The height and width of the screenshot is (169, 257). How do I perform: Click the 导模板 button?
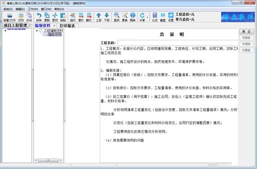tap(246, 38)
